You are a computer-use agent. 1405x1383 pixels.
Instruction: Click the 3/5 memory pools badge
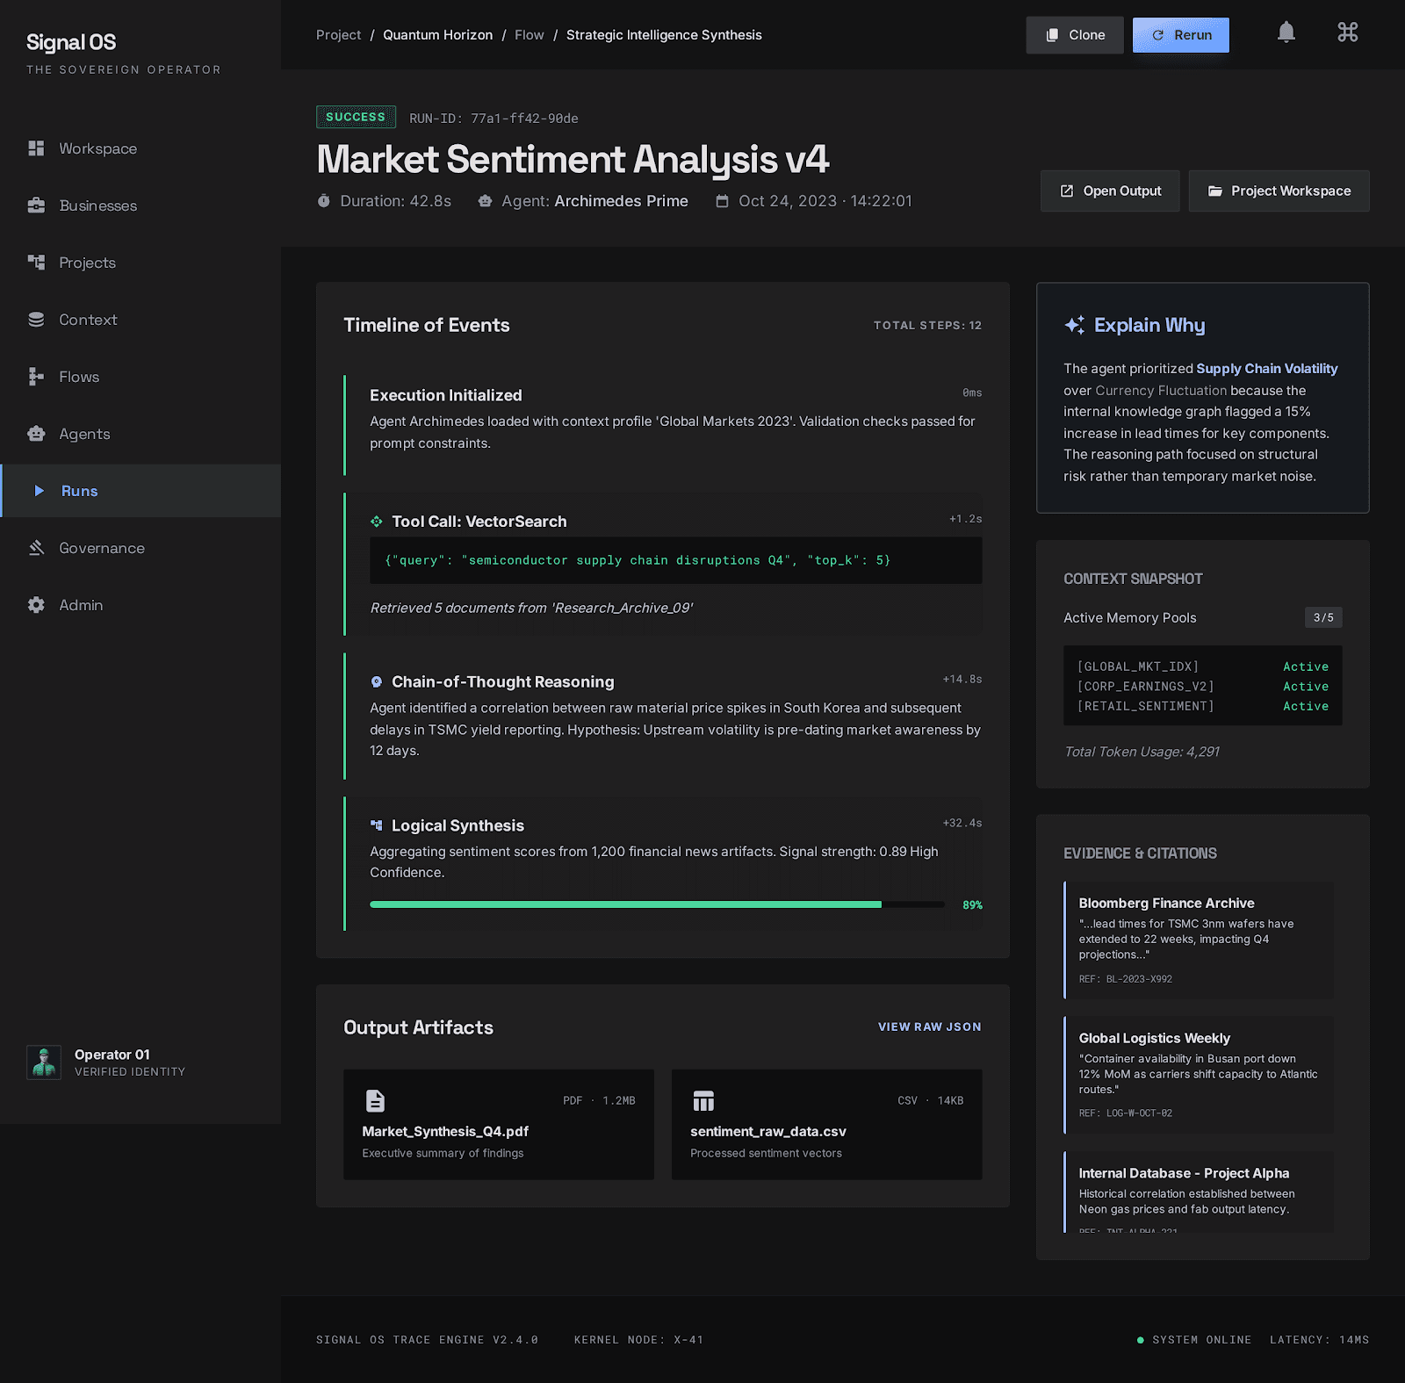(x=1323, y=617)
